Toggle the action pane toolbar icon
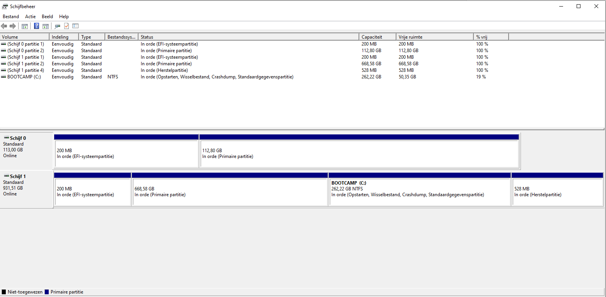Screen dimensions: 606x297 coord(46,26)
